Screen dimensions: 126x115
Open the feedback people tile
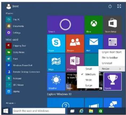click(113, 103)
